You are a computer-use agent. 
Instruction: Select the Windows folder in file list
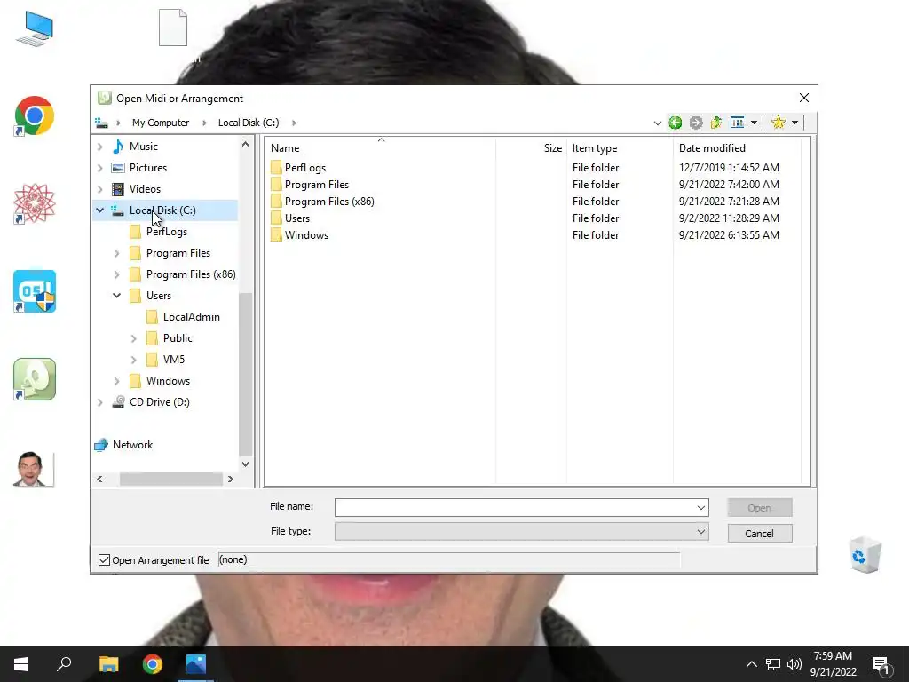tap(306, 234)
